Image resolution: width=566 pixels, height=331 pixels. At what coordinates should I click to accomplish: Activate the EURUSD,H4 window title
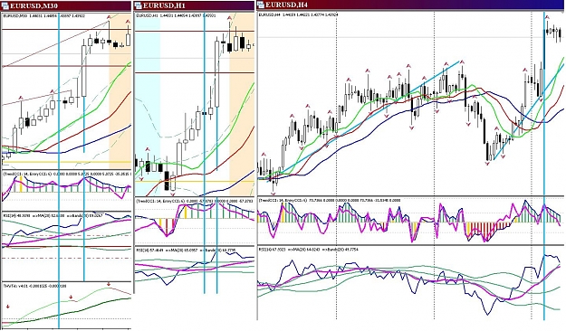[x=286, y=5]
